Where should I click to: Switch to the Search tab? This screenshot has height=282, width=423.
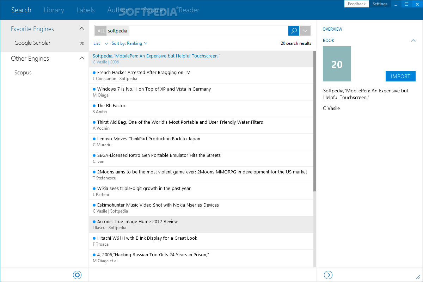[x=21, y=10]
